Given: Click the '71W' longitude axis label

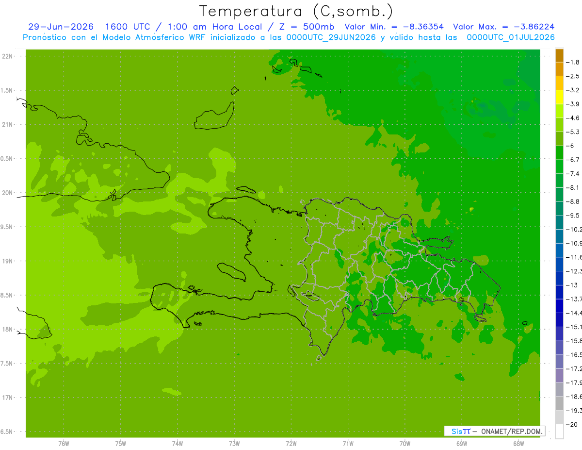Looking at the screenshot, I should click(348, 443).
